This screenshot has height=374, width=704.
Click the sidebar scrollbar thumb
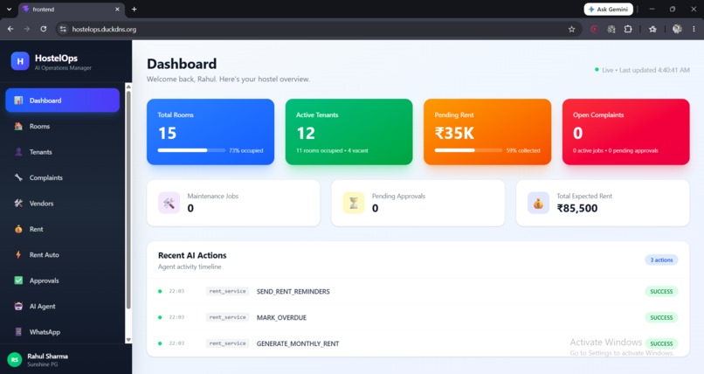[128, 200]
